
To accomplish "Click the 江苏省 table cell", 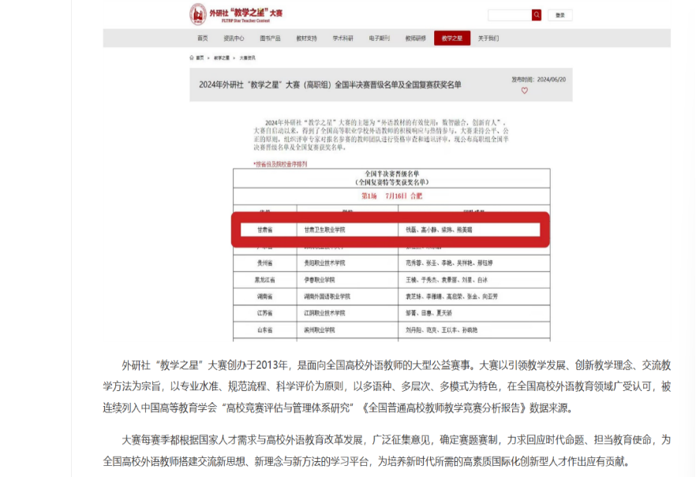I will tap(265, 313).
